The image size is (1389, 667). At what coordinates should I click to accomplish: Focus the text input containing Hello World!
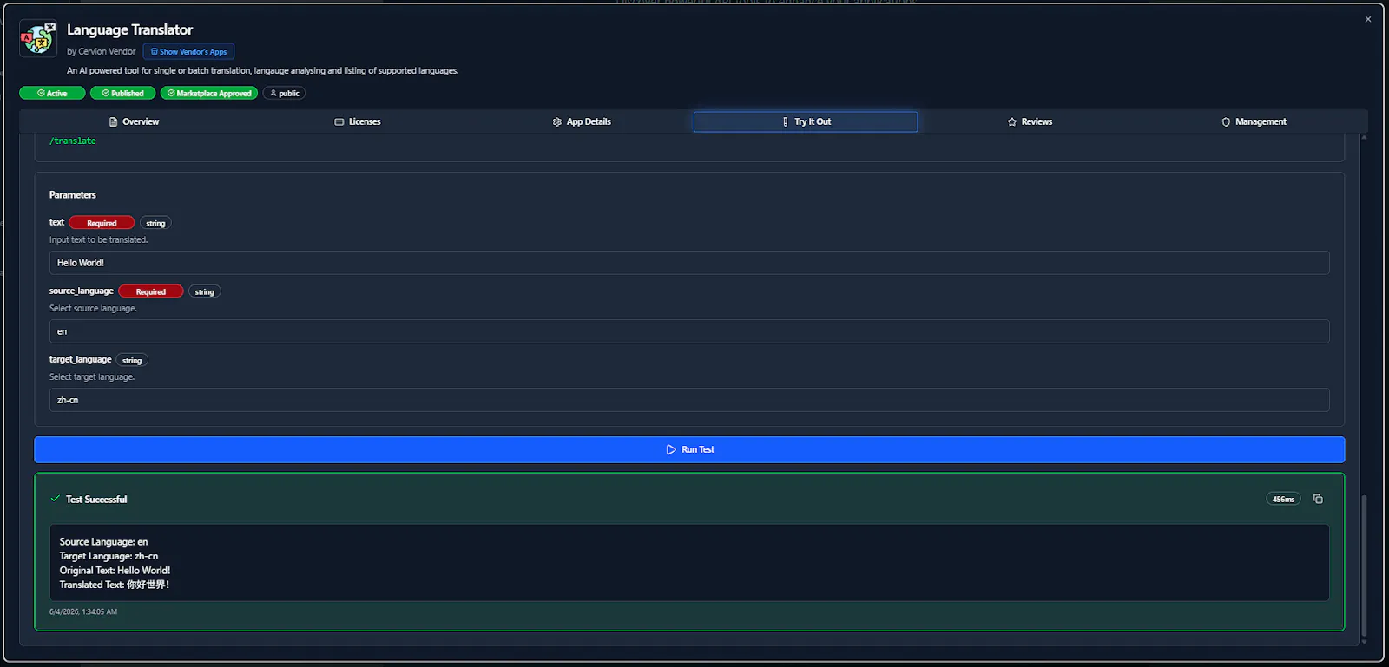point(689,263)
